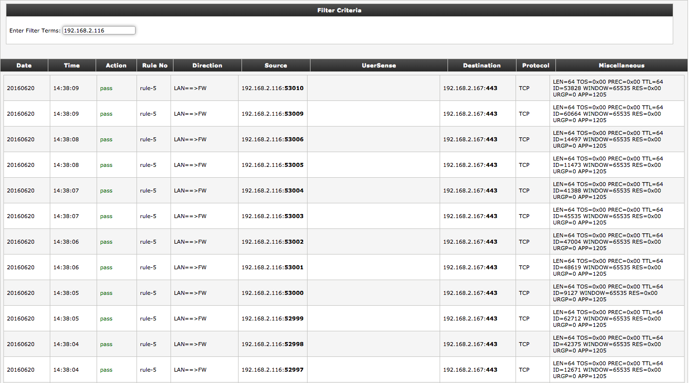Click LAN==>FW in port 53010 row
The width and height of the screenshot is (689, 383).
190,88
